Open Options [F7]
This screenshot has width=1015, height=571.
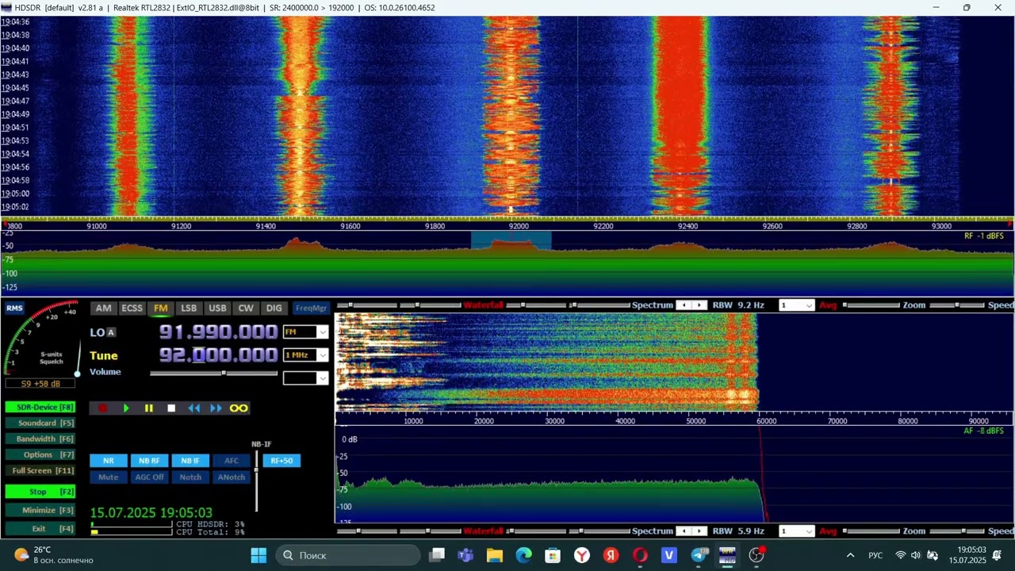(x=40, y=454)
